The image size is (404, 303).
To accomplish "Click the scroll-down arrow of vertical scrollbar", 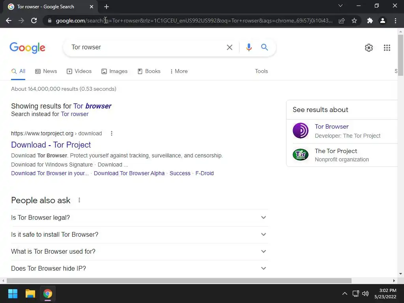I will click(x=400, y=274).
